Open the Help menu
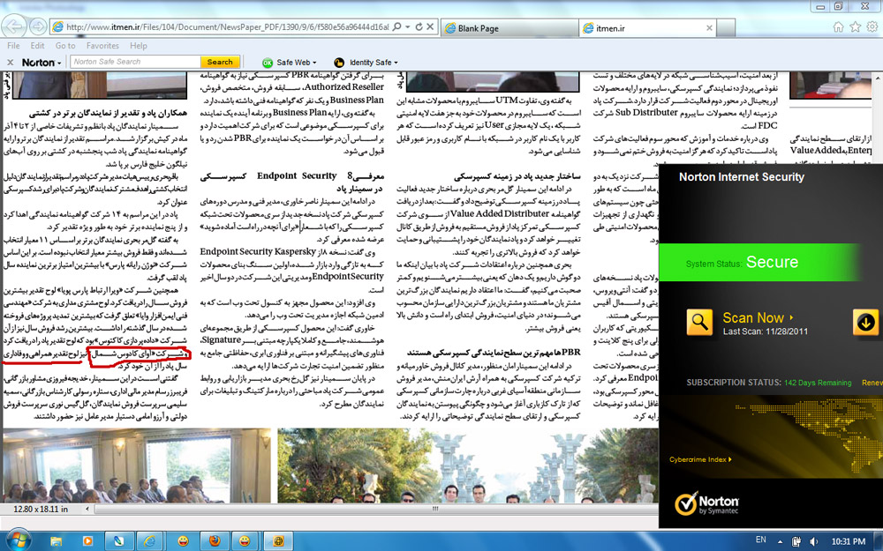Viewport: 883px width, 551px height. (139, 46)
